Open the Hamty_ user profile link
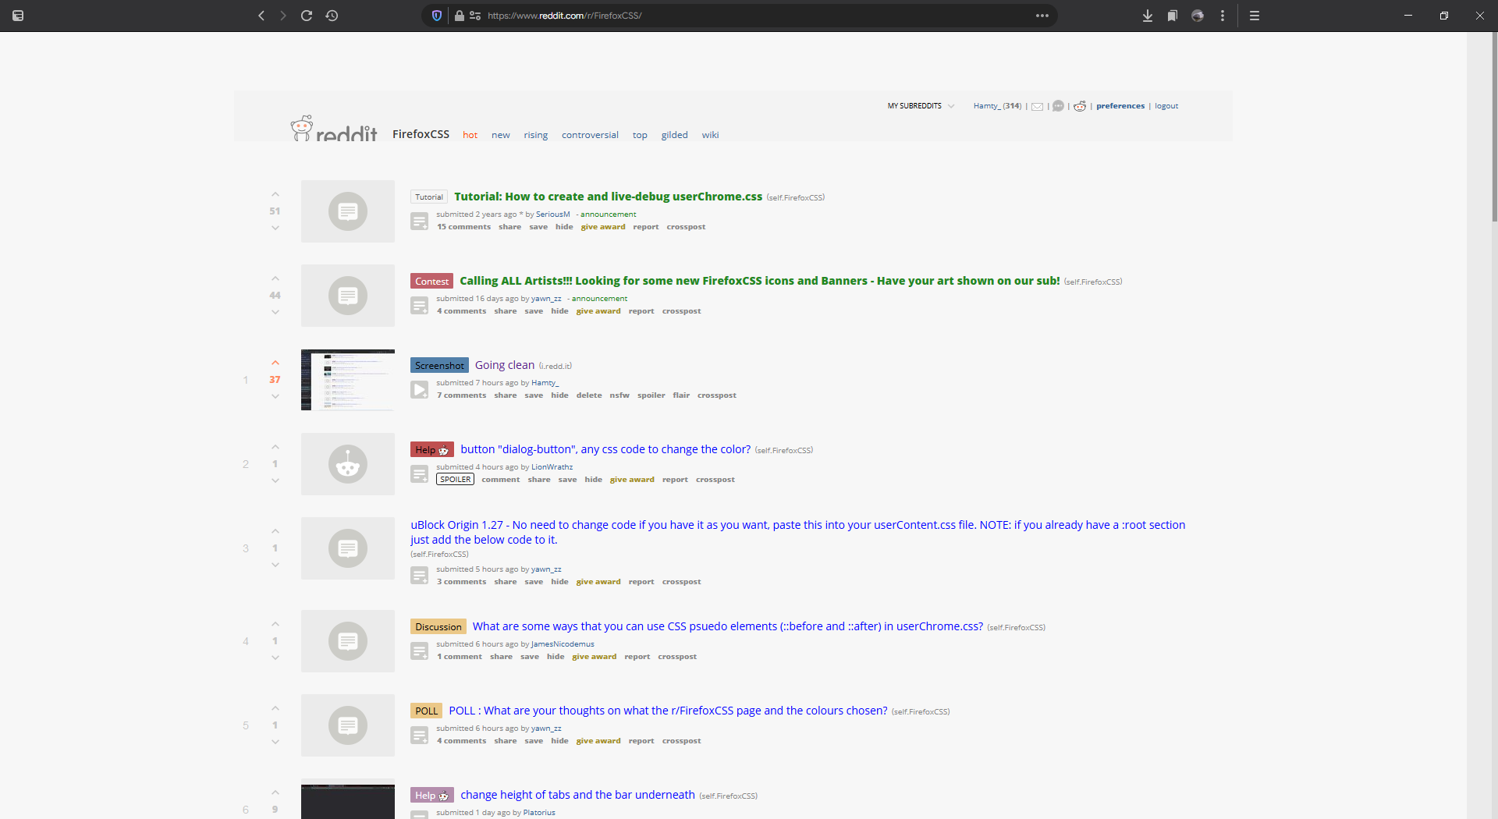Viewport: 1498px width, 819px height. click(x=986, y=106)
